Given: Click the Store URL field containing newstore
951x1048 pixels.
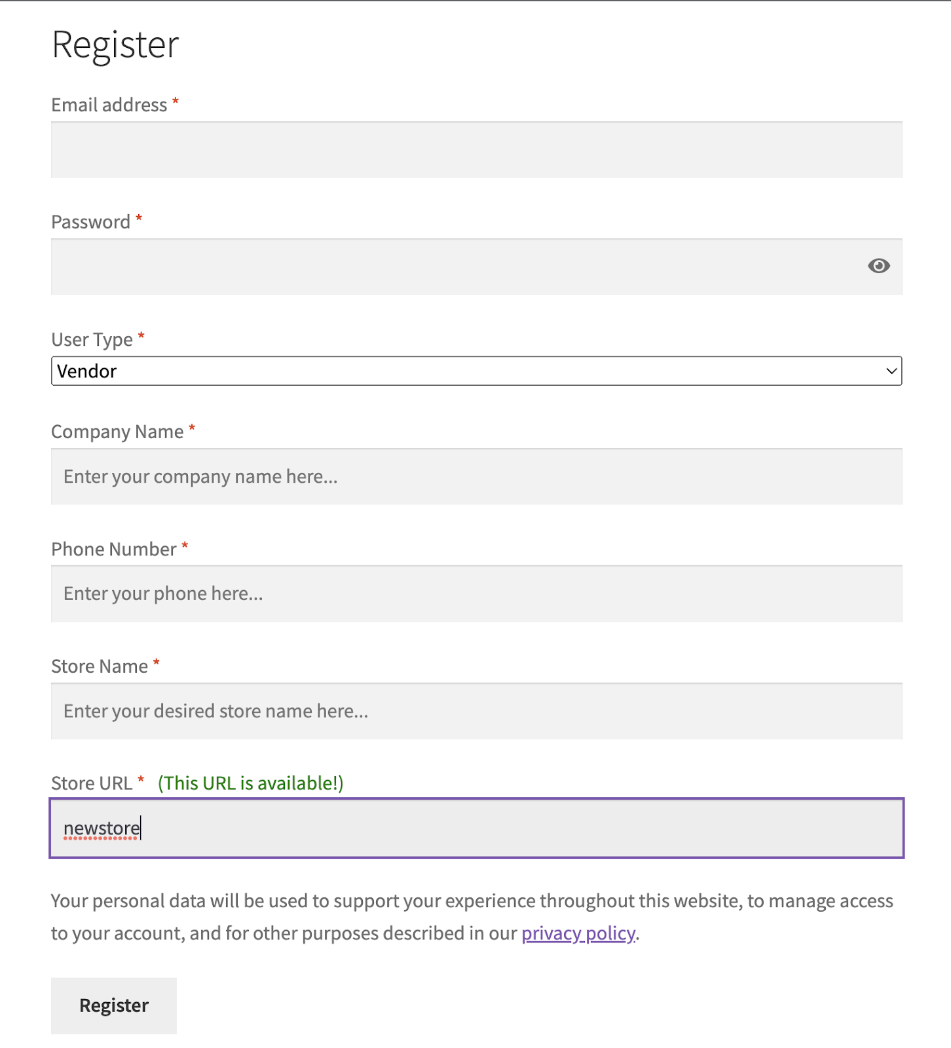Looking at the screenshot, I should point(476,829).
